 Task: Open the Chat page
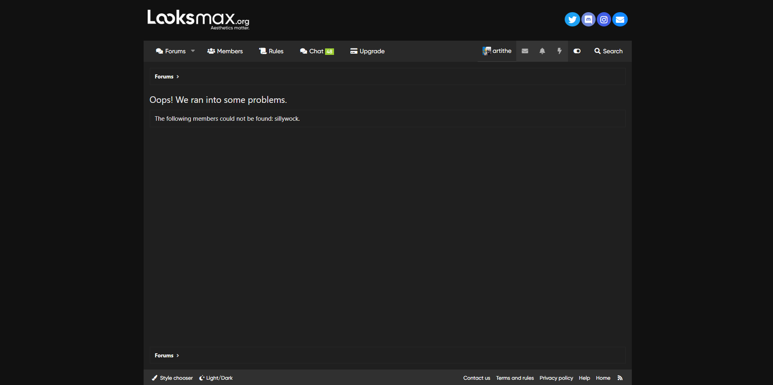pos(312,51)
